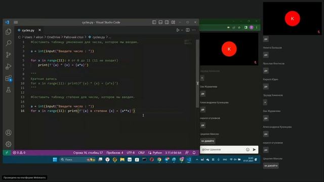Screen dimensions: 324x182
Task: Open the Accounts menu in the activity bar
Action: 9,132
